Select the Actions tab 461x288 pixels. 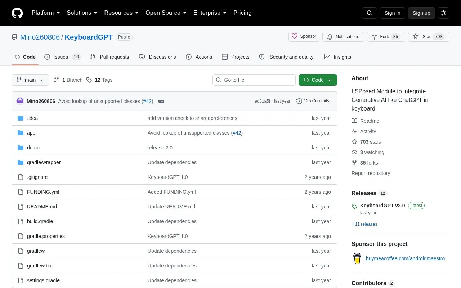pos(199,57)
